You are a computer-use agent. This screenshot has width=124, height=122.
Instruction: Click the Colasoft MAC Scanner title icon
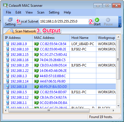[5, 6]
